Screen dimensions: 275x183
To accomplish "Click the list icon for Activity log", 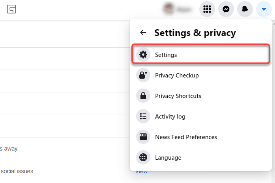I will tap(143, 117).
